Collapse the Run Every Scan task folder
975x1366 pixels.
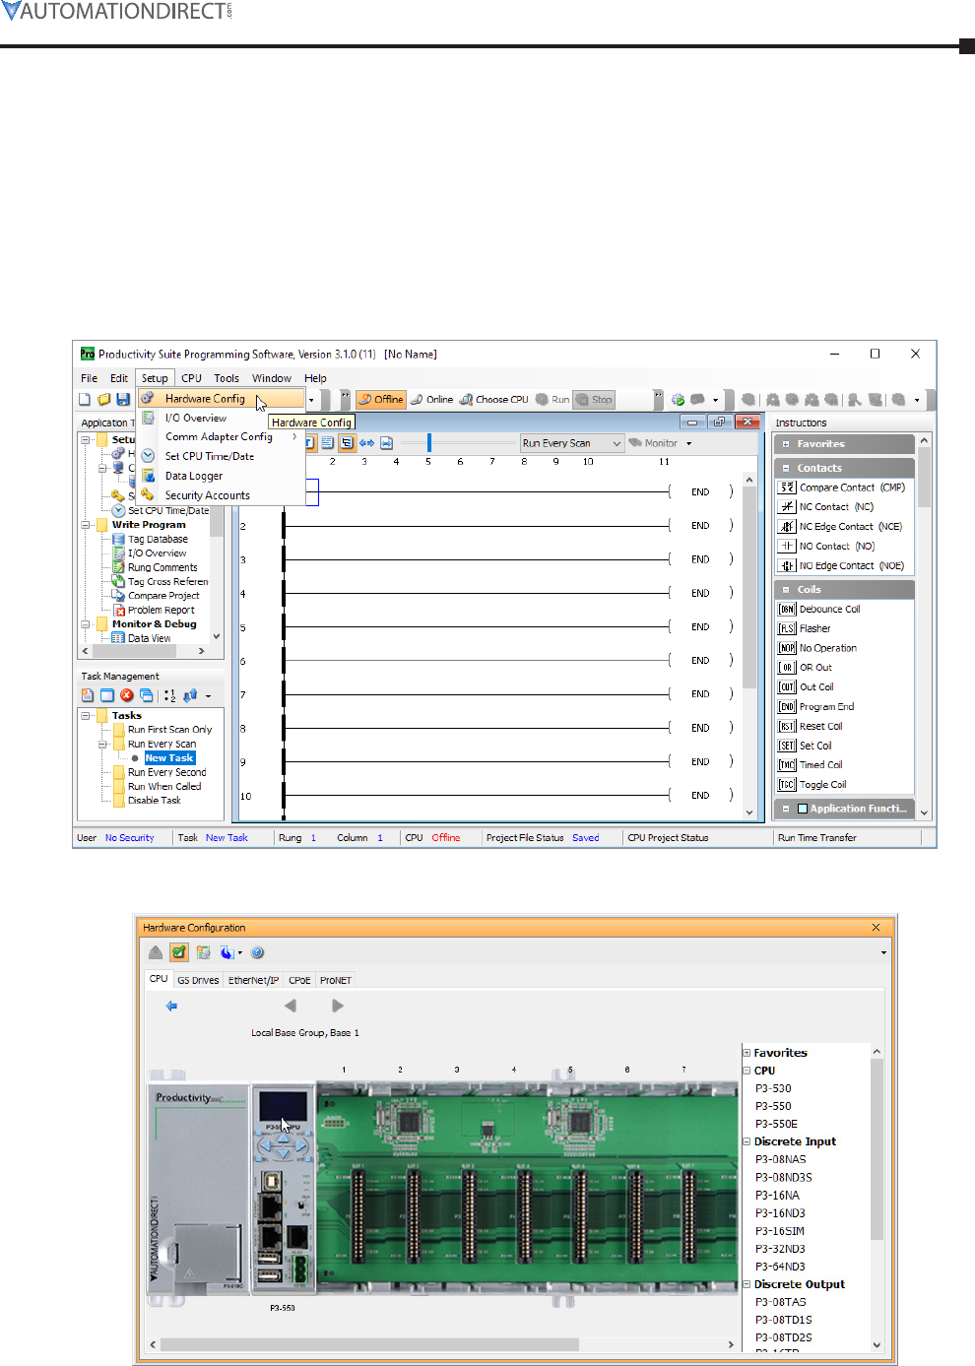[x=102, y=745]
